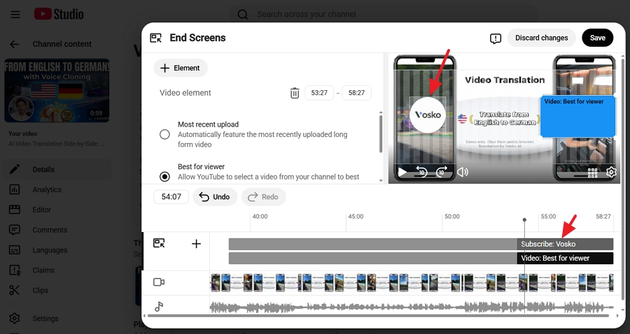The width and height of the screenshot is (630, 334).
Task: Click the Redo button
Action: [x=264, y=197]
